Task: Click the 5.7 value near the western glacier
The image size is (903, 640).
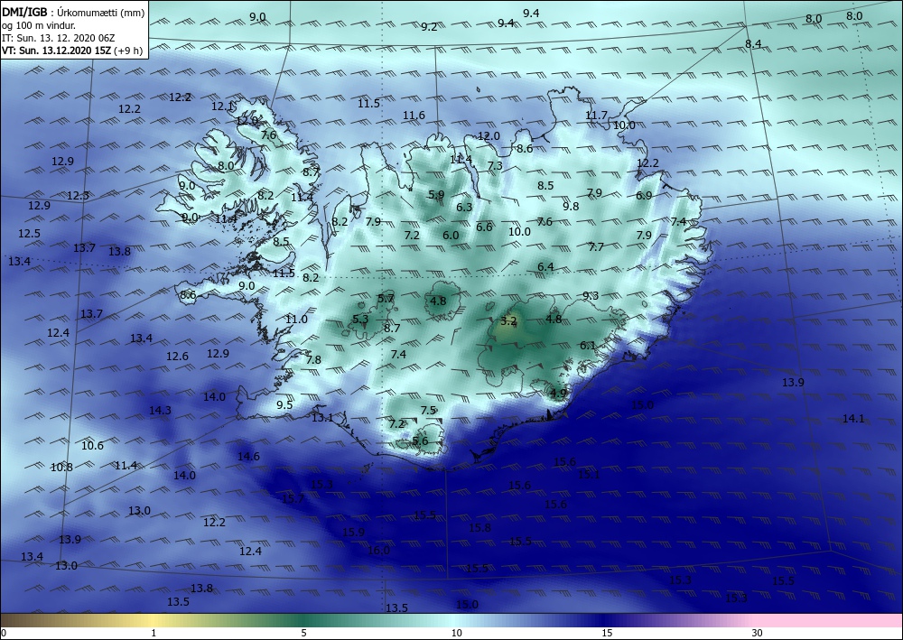Action: [x=386, y=298]
